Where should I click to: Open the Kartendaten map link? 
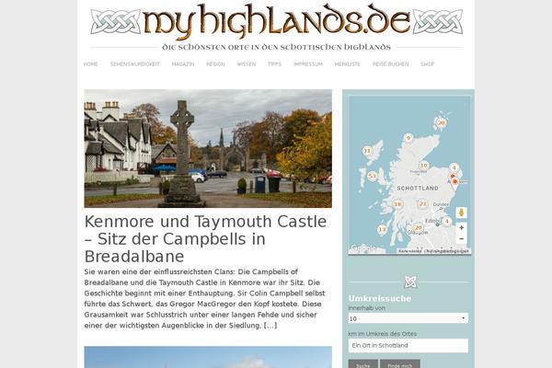pyautogui.click(x=409, y=251)
